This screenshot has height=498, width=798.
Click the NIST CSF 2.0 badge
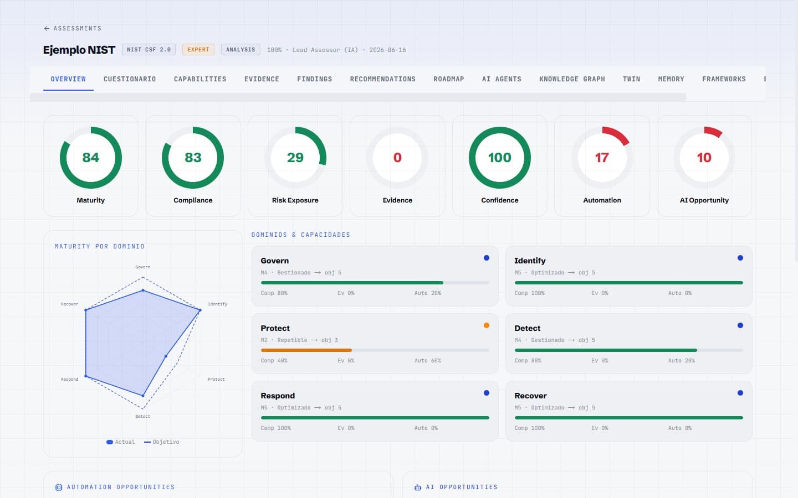coord(149,50)
